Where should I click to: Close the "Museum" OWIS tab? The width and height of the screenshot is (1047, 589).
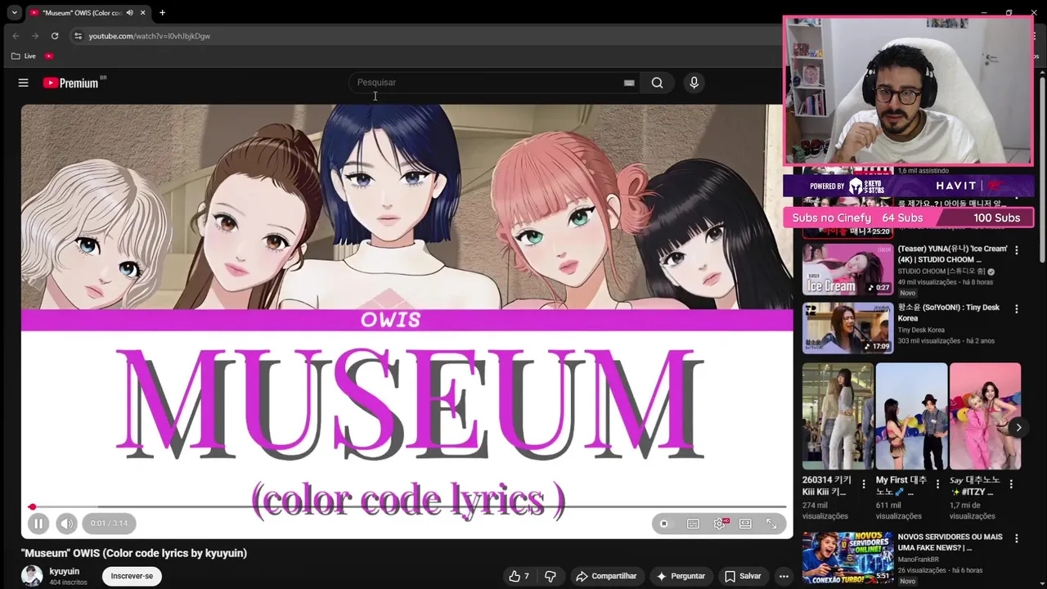pos(142,13)
